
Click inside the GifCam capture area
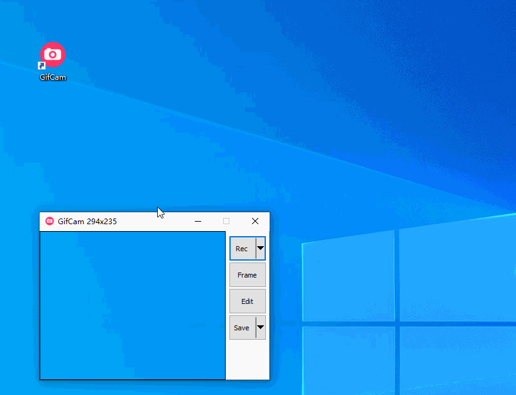coord(132,305)
